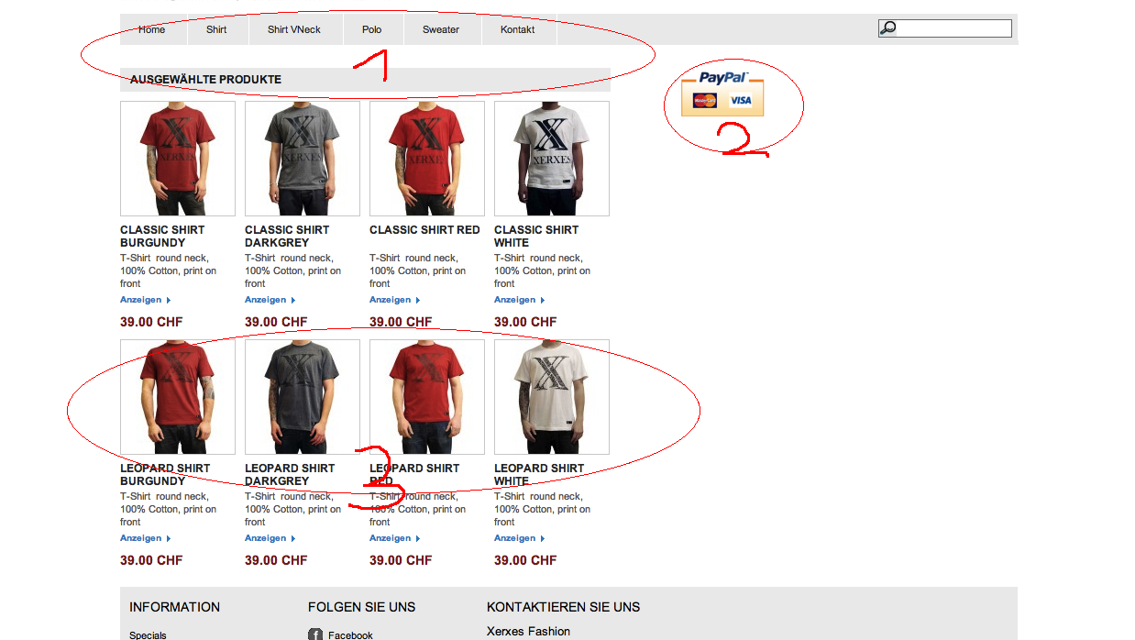Open the Facebook icon in footer
Image resolution: width=1135 pixels, height=640 pixels.
[x=314, y=634]
